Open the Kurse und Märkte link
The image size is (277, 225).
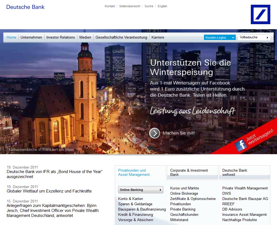point(184,188)
